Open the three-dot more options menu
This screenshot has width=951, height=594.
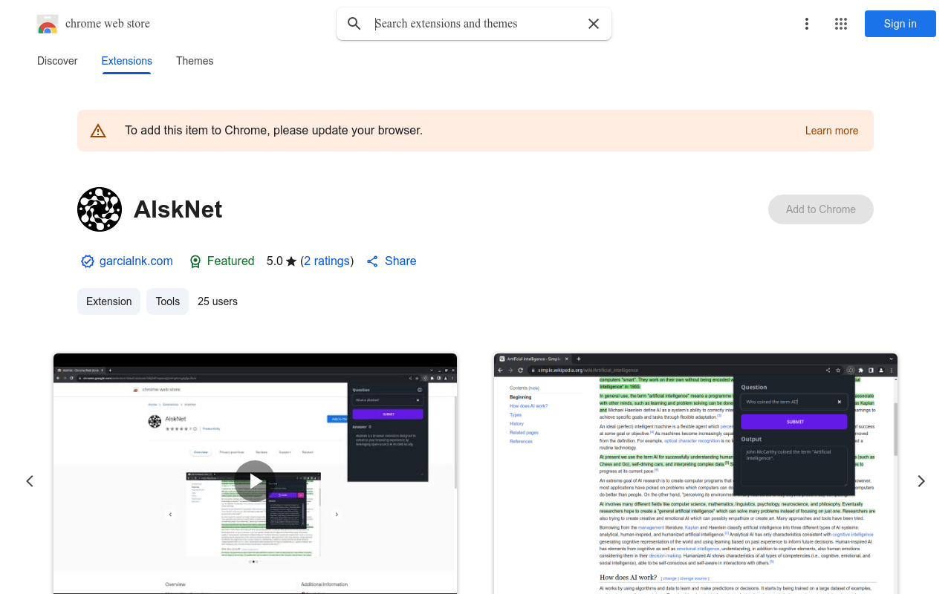pyautogui.click(x=807, y=24)
